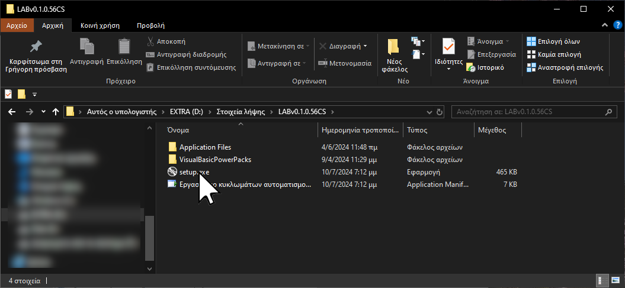The height and width of the screenshot is (288, 625).
Task: Open recent locations dropdown next to forward arrow
Action: [x=43, y=112]
